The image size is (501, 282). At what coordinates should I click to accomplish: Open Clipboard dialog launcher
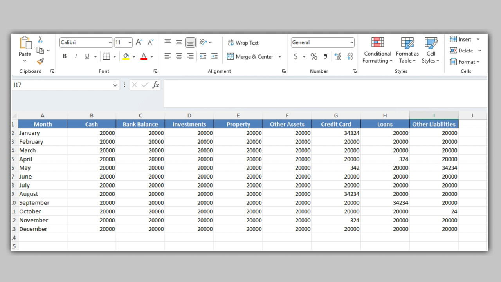(52, 71)
